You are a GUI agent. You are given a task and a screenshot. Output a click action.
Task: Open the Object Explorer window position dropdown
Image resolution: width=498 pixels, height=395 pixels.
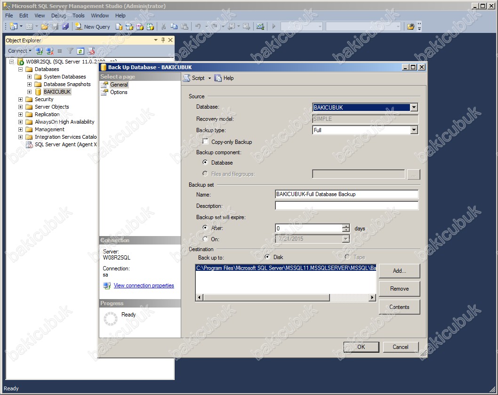click(156, 40)
